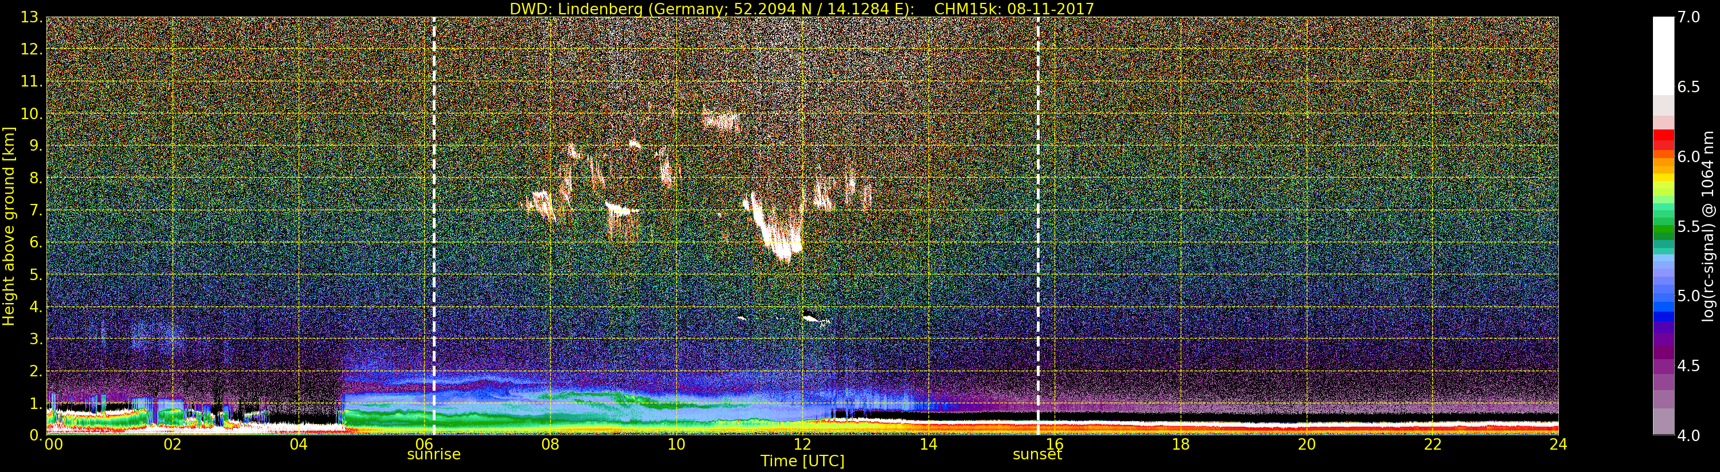Screen dimensions: 1720x472
Task: Click the time axis tick label '08'
Action: point(550,444)
